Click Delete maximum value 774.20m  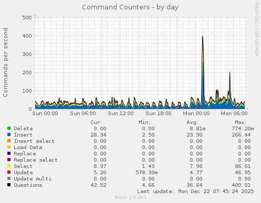(x=243, y=129)
